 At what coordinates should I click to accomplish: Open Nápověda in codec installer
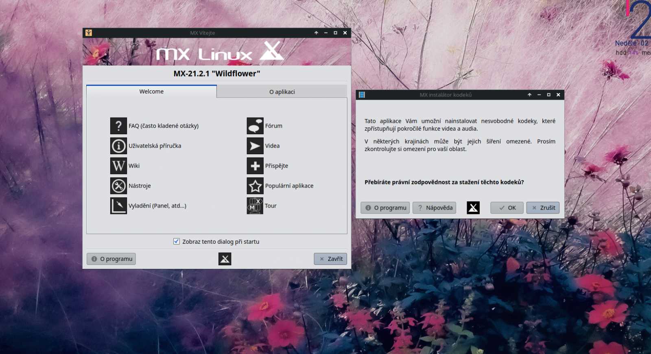(434, 208)
